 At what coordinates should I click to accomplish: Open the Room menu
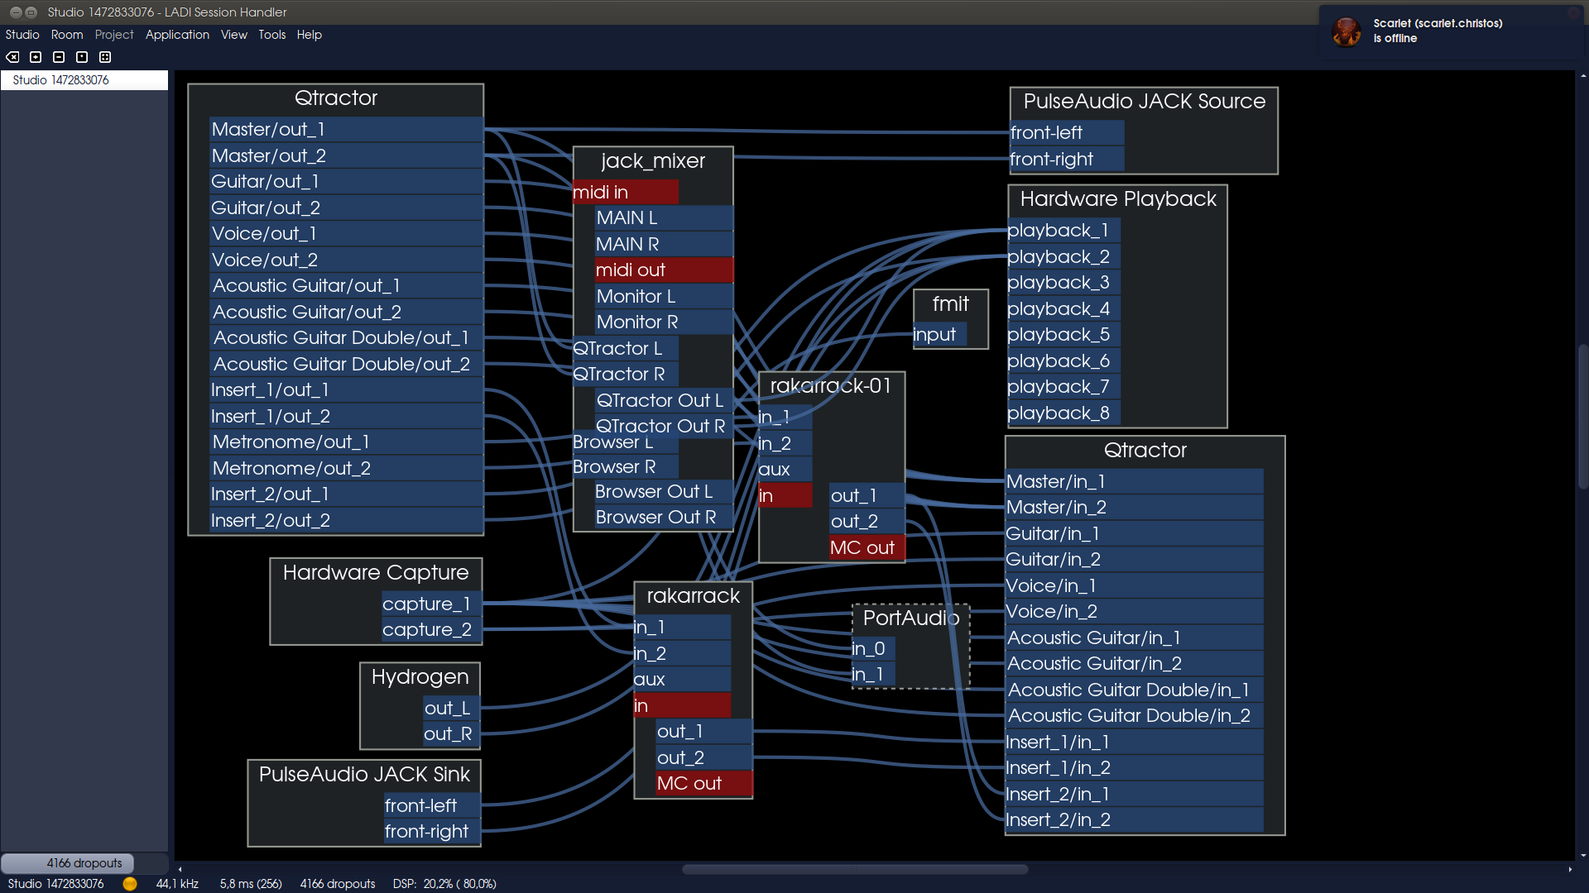tap(67, 35)
